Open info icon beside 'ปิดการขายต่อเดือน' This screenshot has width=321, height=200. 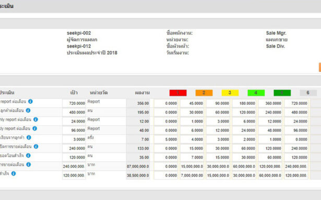click(x=36, y=146)
